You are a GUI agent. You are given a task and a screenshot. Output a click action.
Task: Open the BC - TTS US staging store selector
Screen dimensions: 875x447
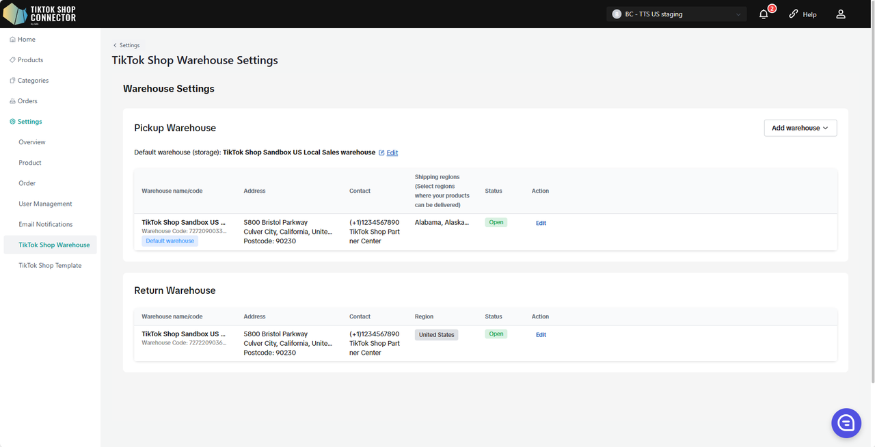[x=676, y=14]
